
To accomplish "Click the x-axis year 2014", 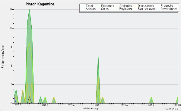I will [71, 105].
